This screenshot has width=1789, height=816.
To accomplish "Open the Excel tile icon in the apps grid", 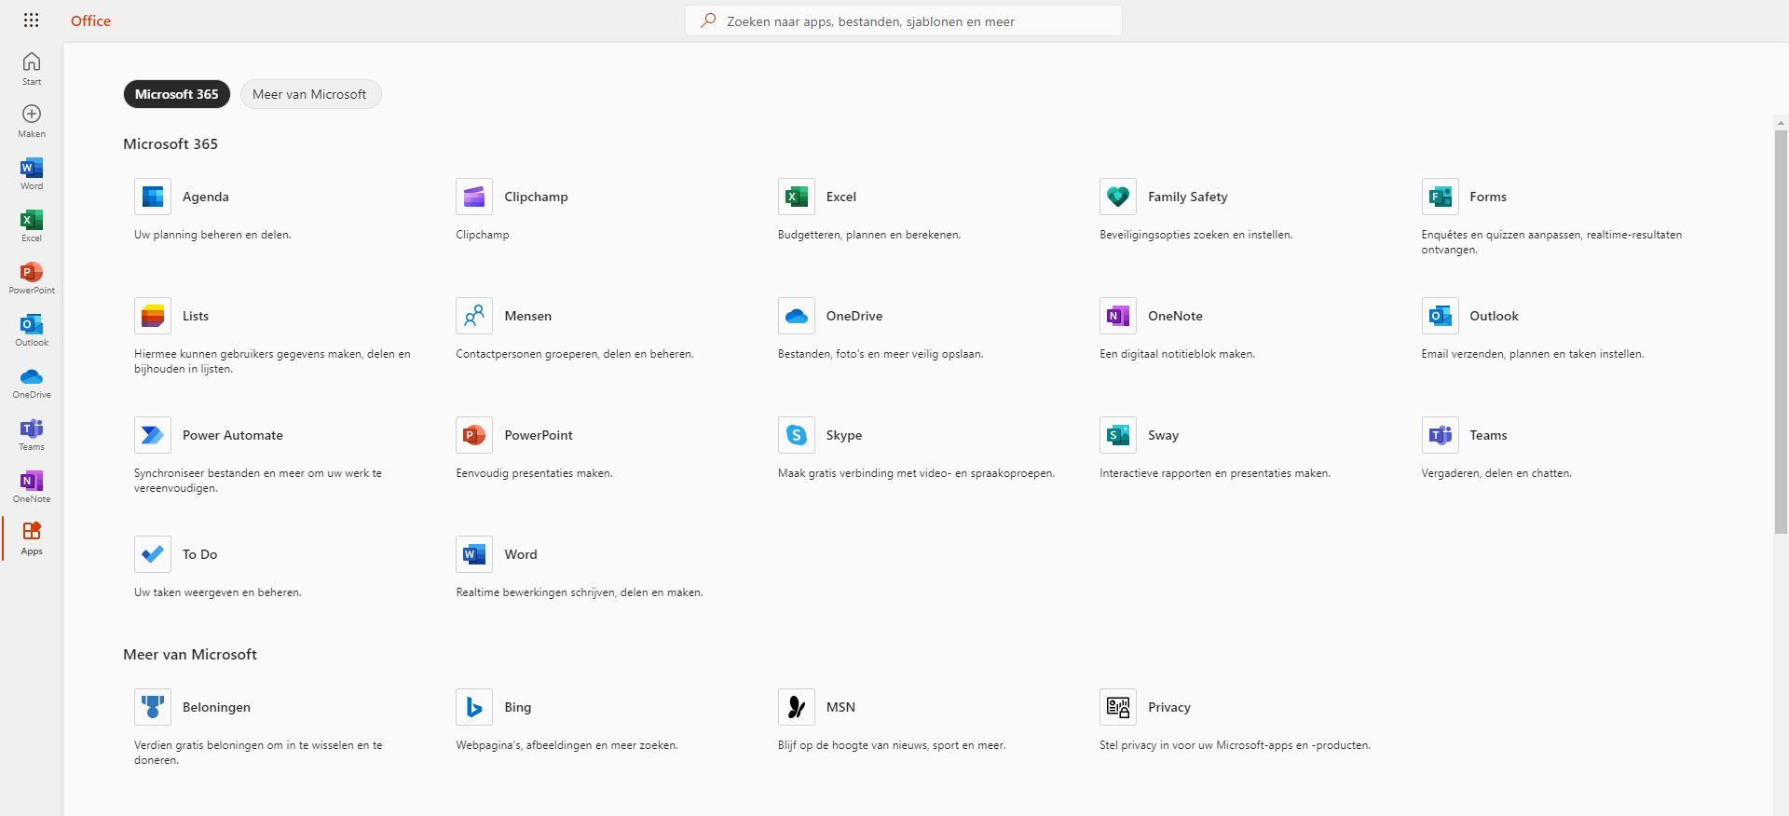I will coord(797,197).
